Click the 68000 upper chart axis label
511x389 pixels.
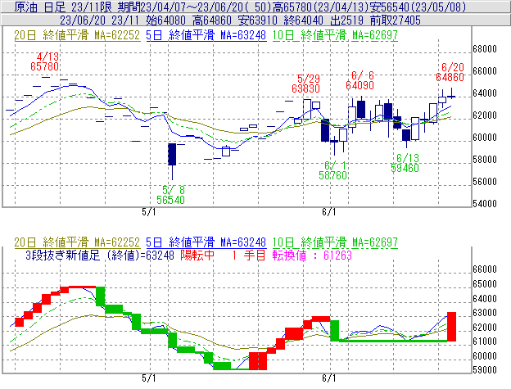click(485, 49)
